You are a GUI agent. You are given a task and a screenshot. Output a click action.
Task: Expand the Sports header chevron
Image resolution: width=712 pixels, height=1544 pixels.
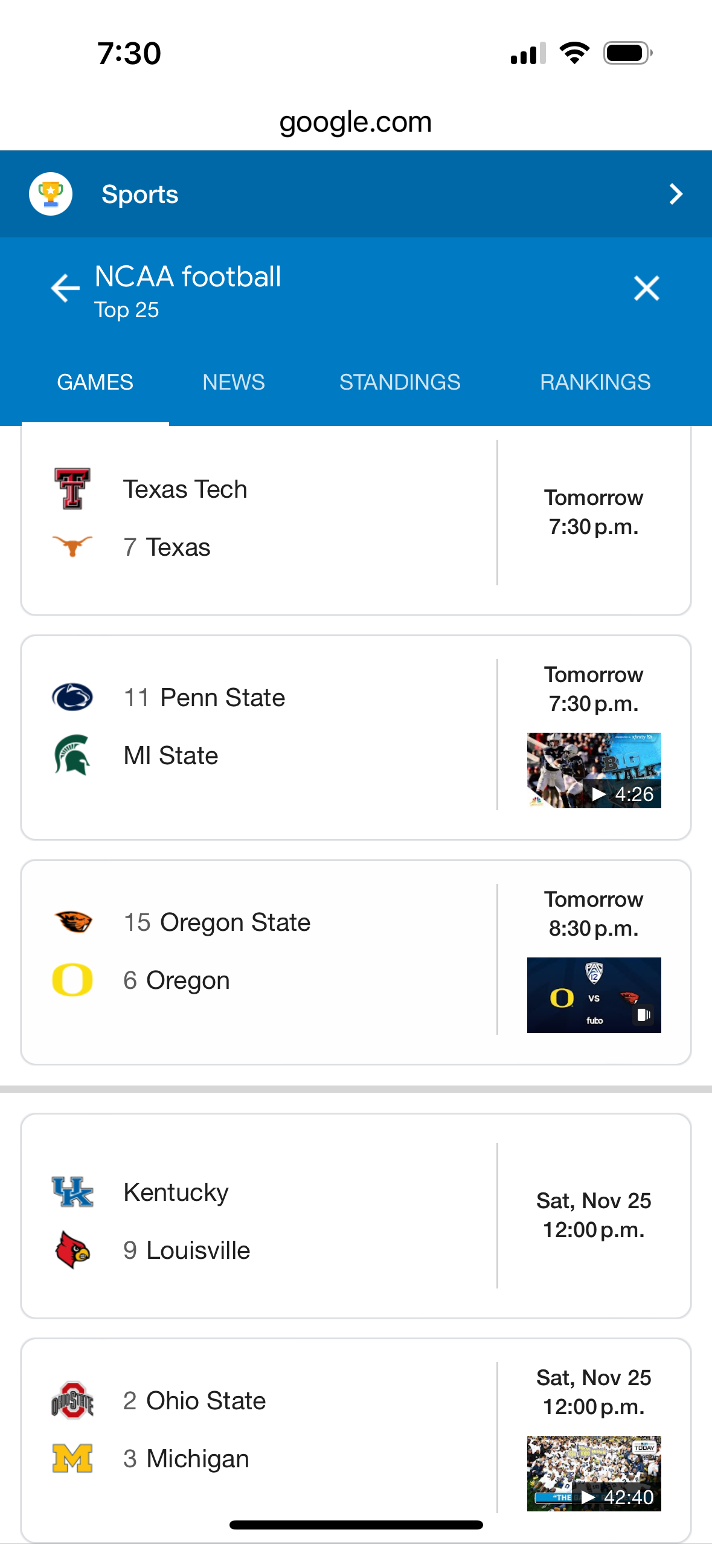(676, 194)
